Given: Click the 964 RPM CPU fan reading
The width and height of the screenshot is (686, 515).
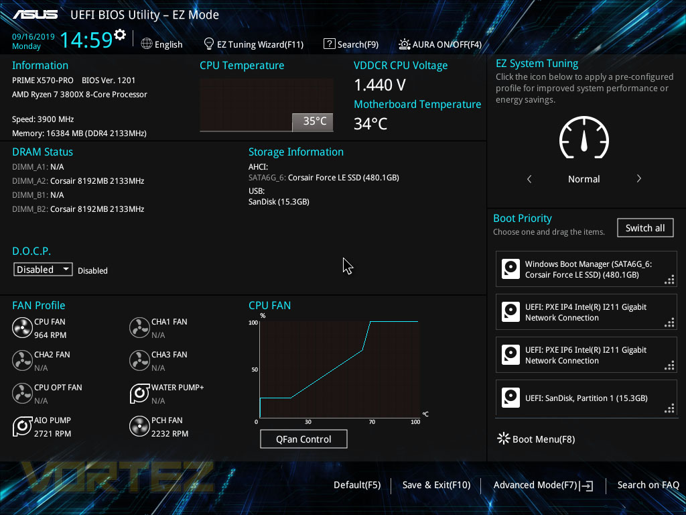Looking at the screenshot, I should (50, 335).
